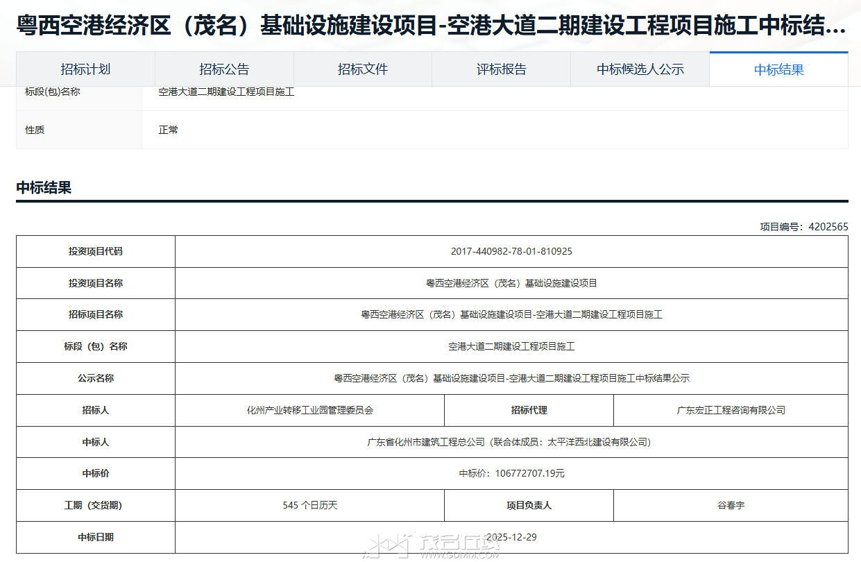Viewport: 861px width, 562px height.
Task: Click the active 中标结果 tab
Action: click(x=778, y=69)
